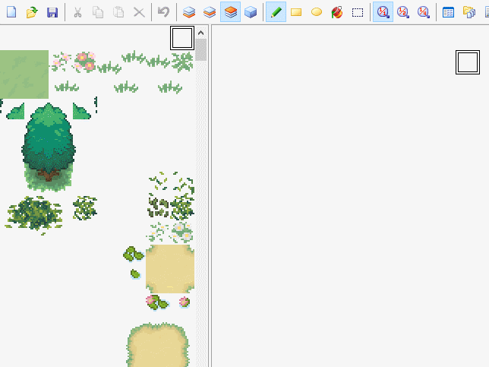This screenshot has height=367, width=489.
Task: Switch to the Events layer (blue cube)
Action: click(251, 12)
